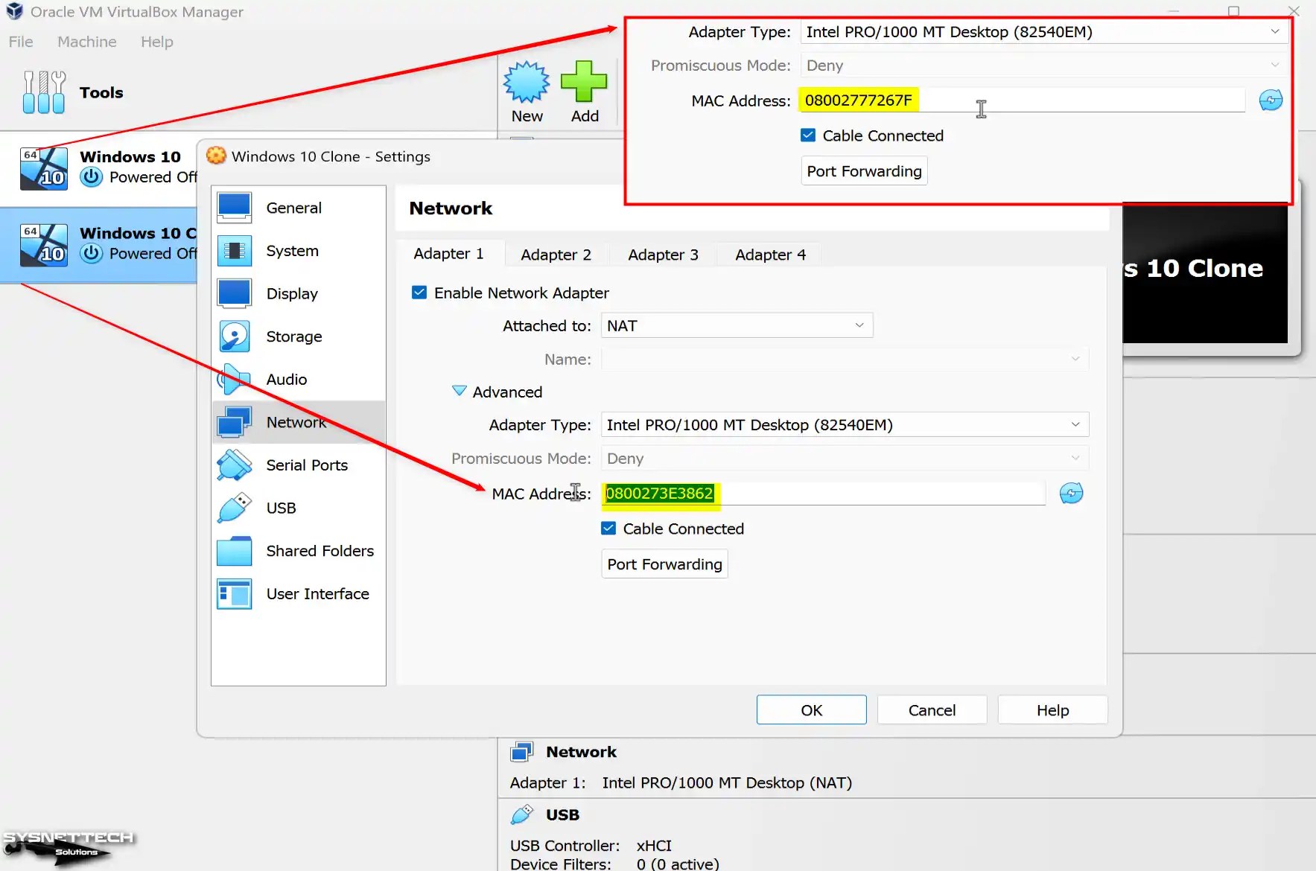Switch to the Adapter 2 tab
Viewport: 1316px width, 871px height.
coord(556,254)
